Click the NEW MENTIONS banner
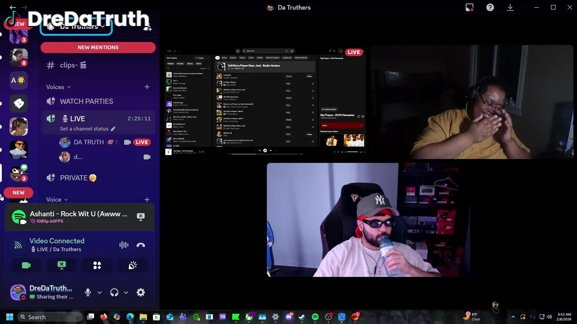This screenshot has height=324, width=577. (x=98, y=47)
